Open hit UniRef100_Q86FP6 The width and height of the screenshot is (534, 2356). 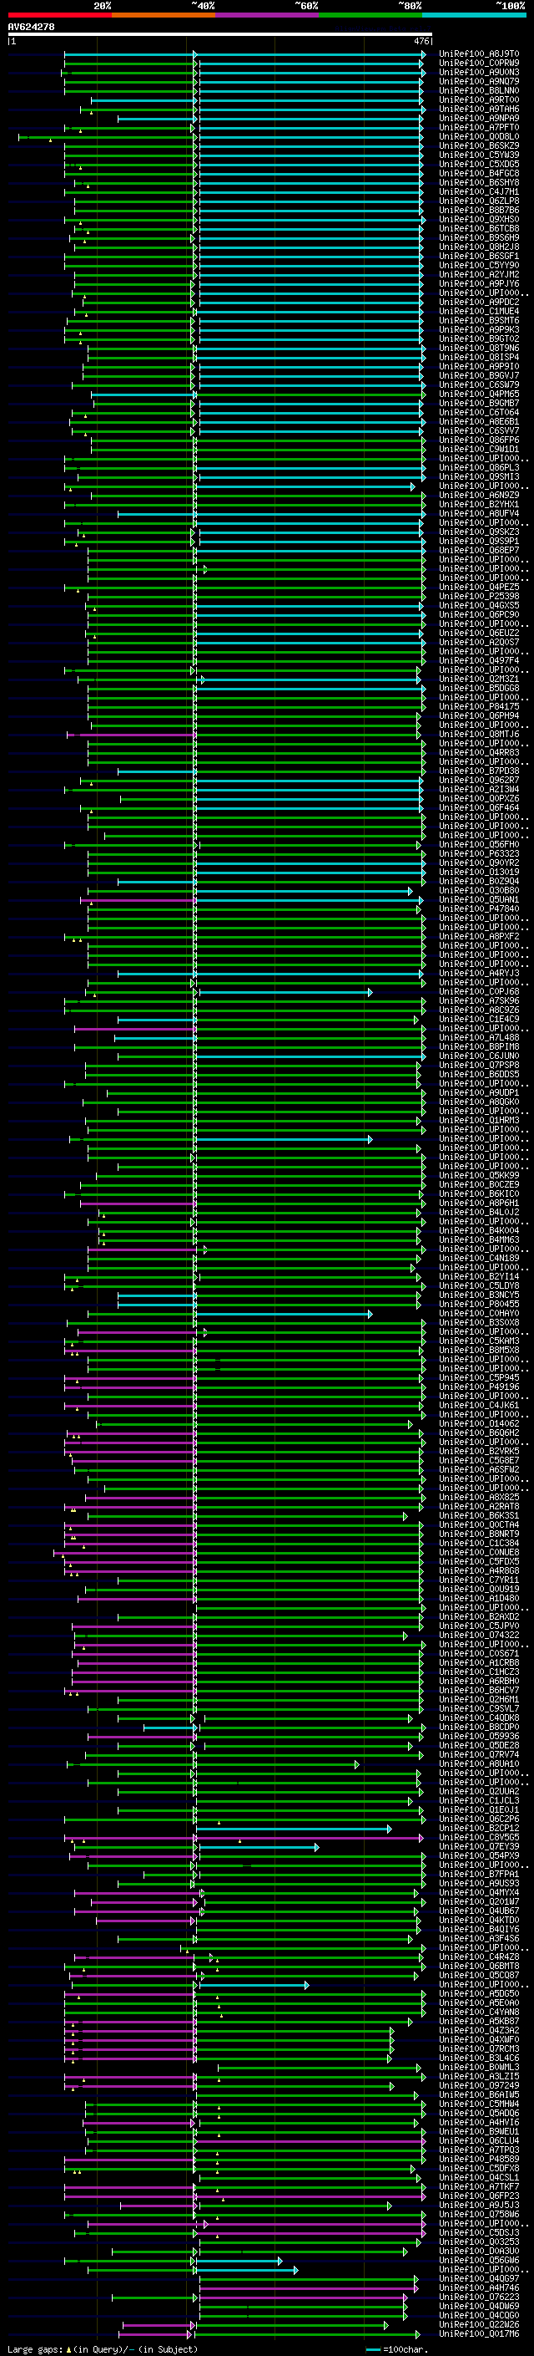pos(479,440)
